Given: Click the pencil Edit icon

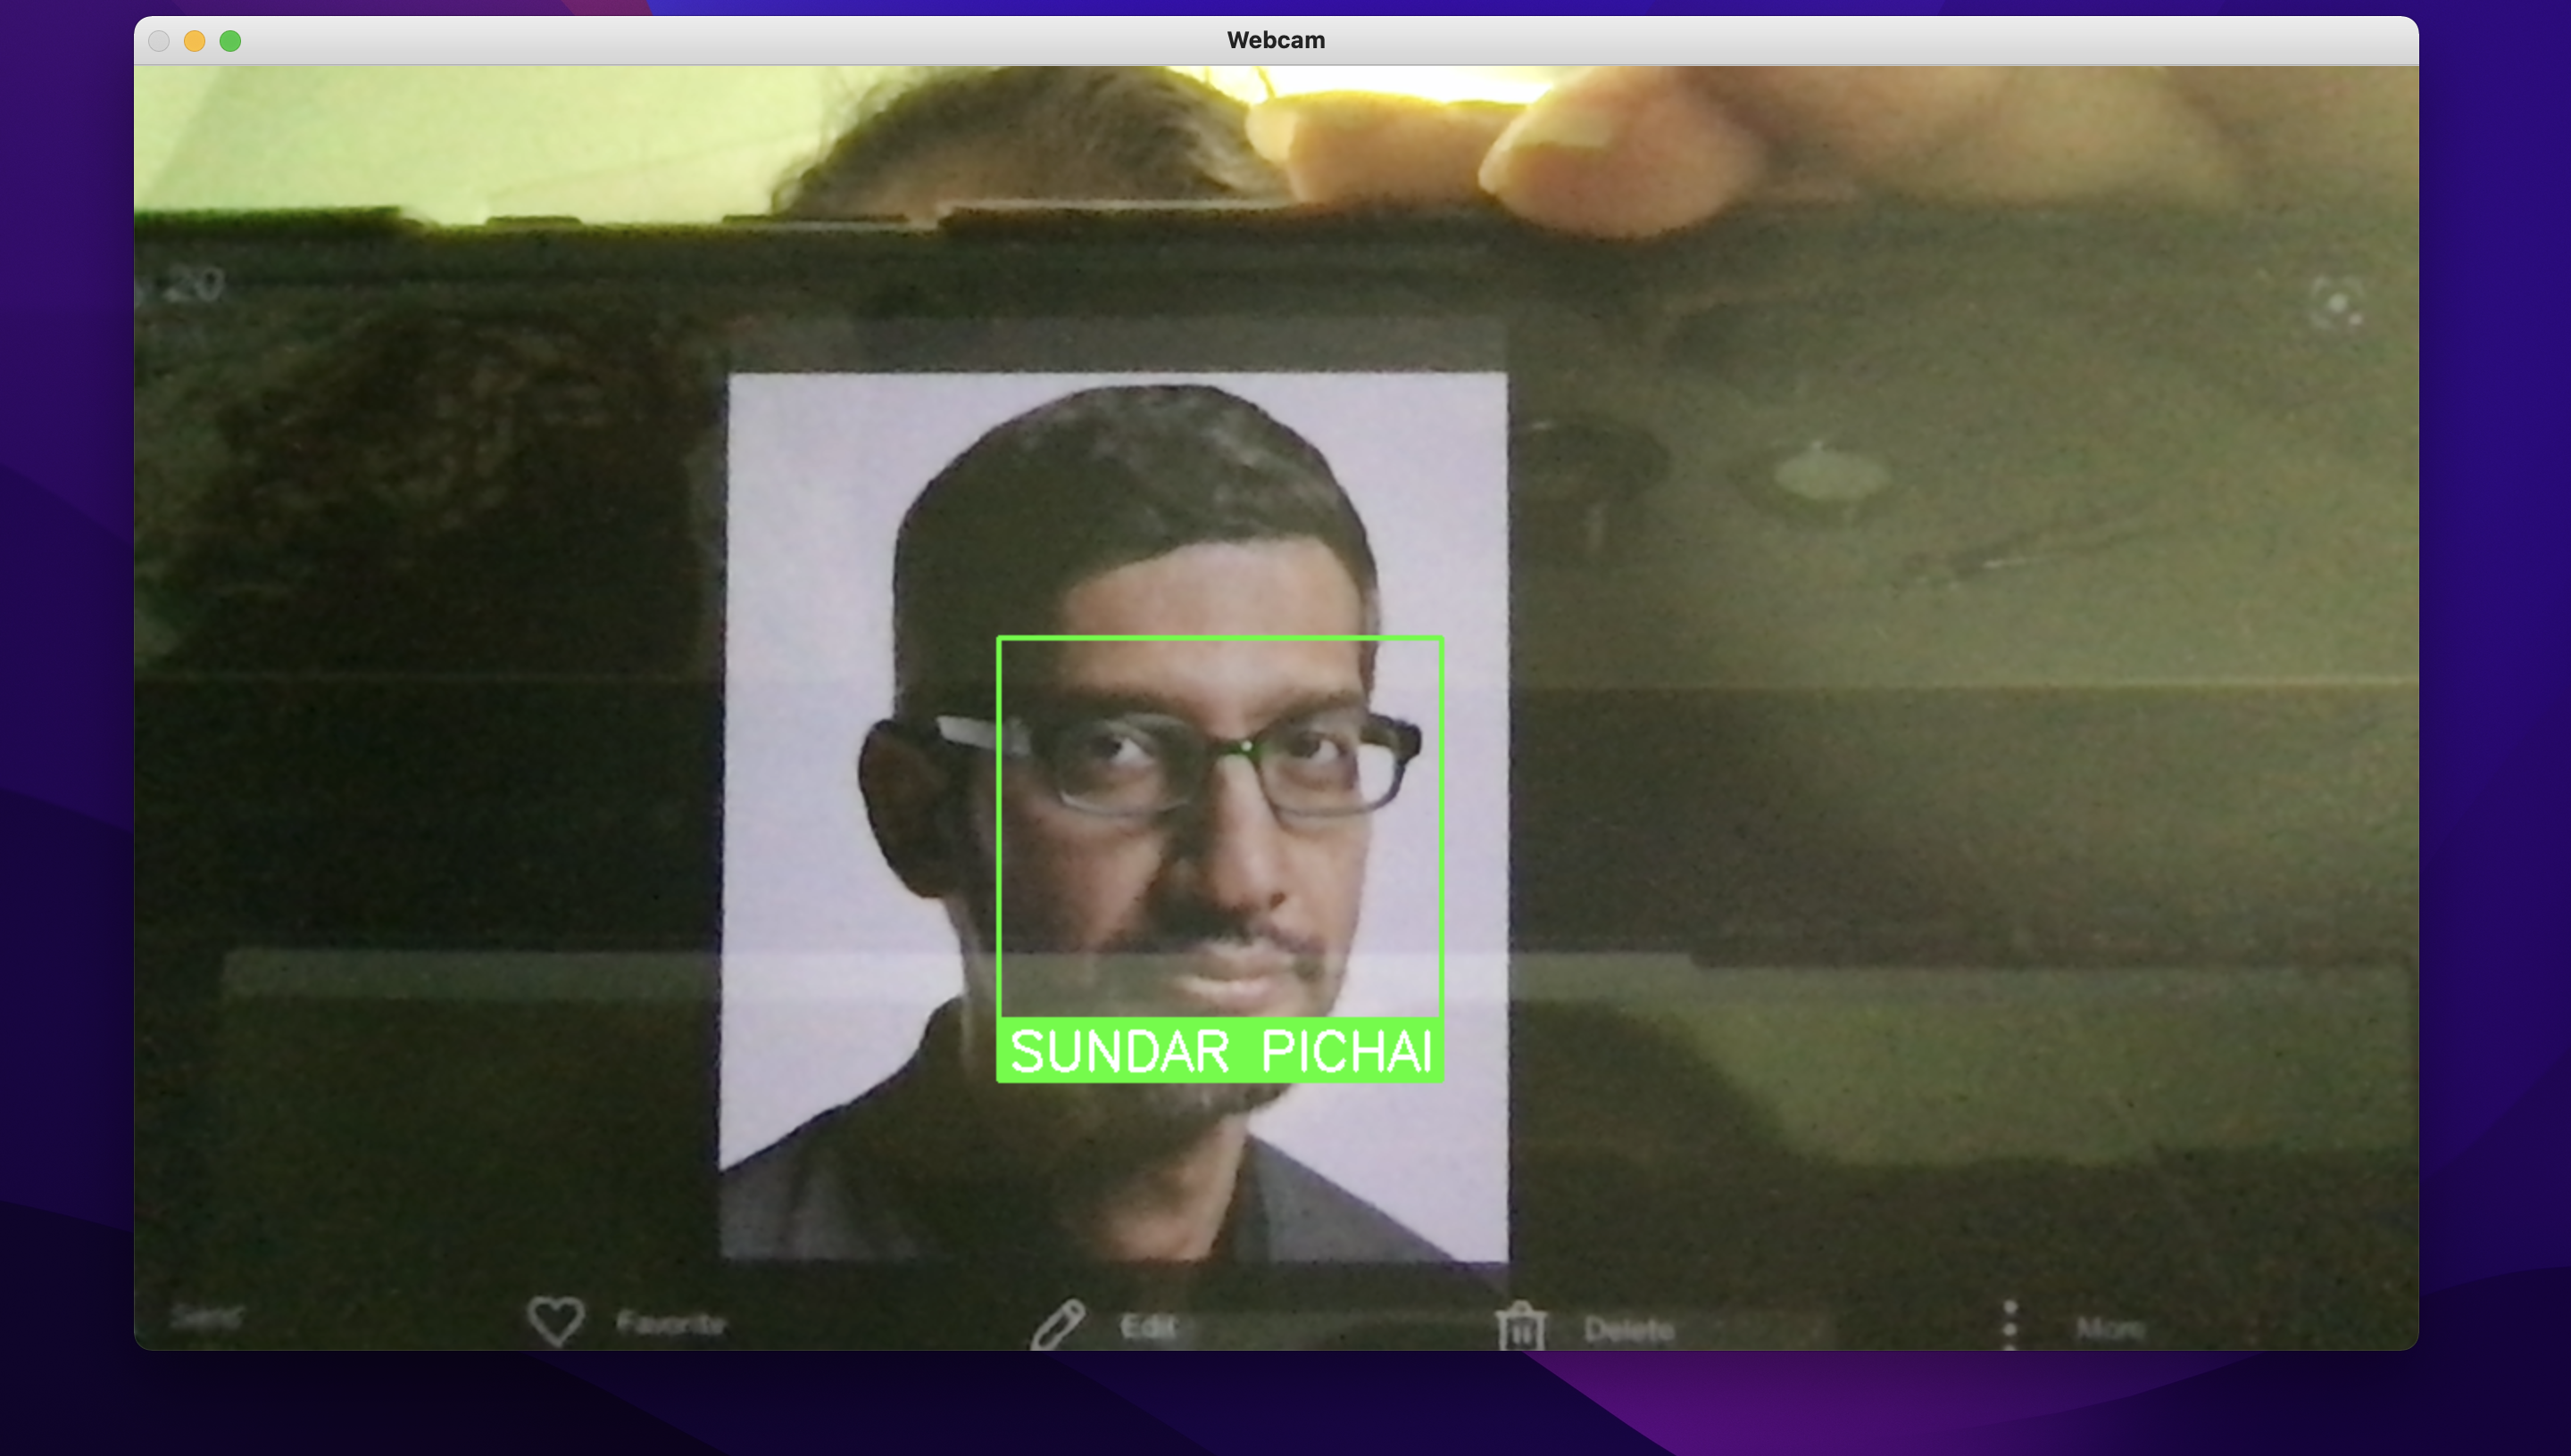Looking at the screenshot, I should [1059, 1324].
